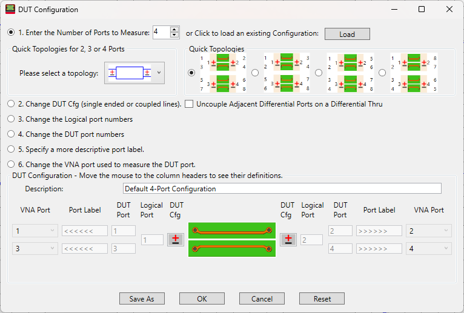This screenshot has width=464, height=313.
Task: Enable Uncouple Adjacent Differential Ports checkbox
Action: coord(189,104)
